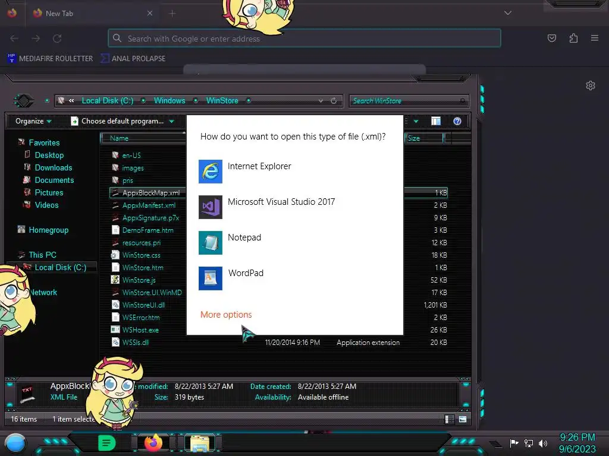The width and height of the screenshot is (609, 456).
Task: Open the green notes app on taskbar
Action: click(x=107, y=443)
